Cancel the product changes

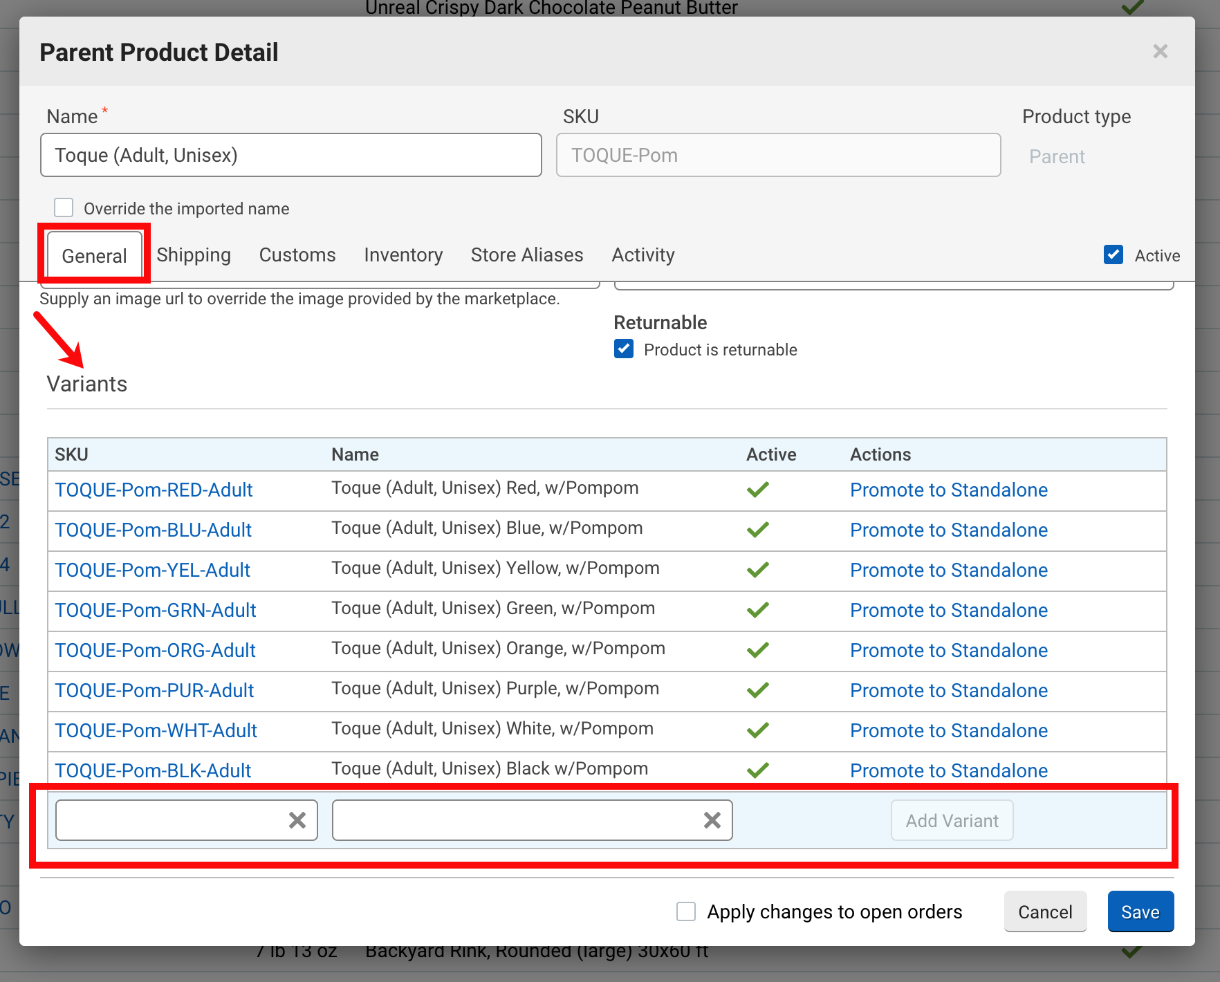tap(1044, 911)
